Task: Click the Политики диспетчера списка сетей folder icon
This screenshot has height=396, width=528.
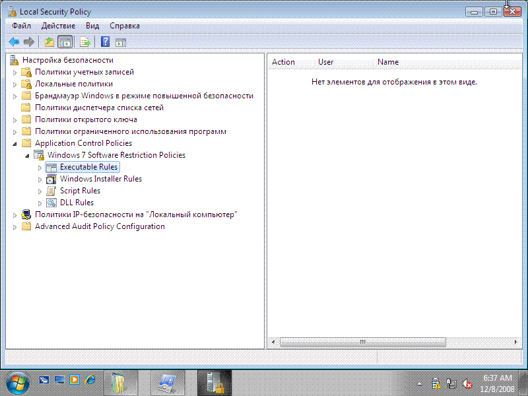Action: coord(26,108)
